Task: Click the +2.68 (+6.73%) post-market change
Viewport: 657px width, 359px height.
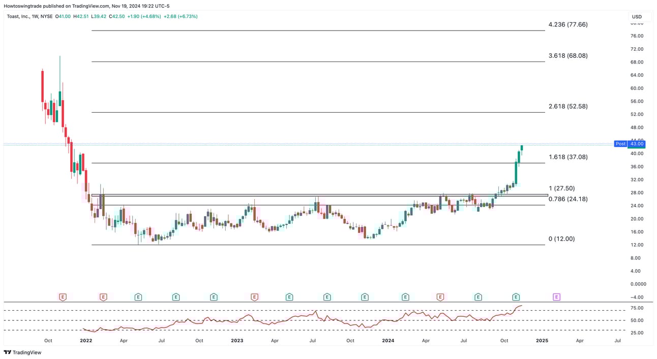Action: (181, 16)
